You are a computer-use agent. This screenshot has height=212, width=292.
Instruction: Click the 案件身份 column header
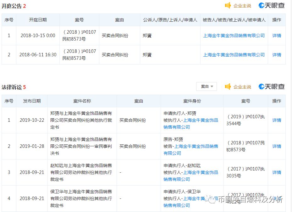[x=192, y=101]
